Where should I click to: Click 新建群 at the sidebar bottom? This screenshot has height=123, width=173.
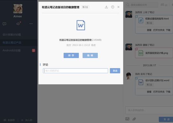(9, 120)
